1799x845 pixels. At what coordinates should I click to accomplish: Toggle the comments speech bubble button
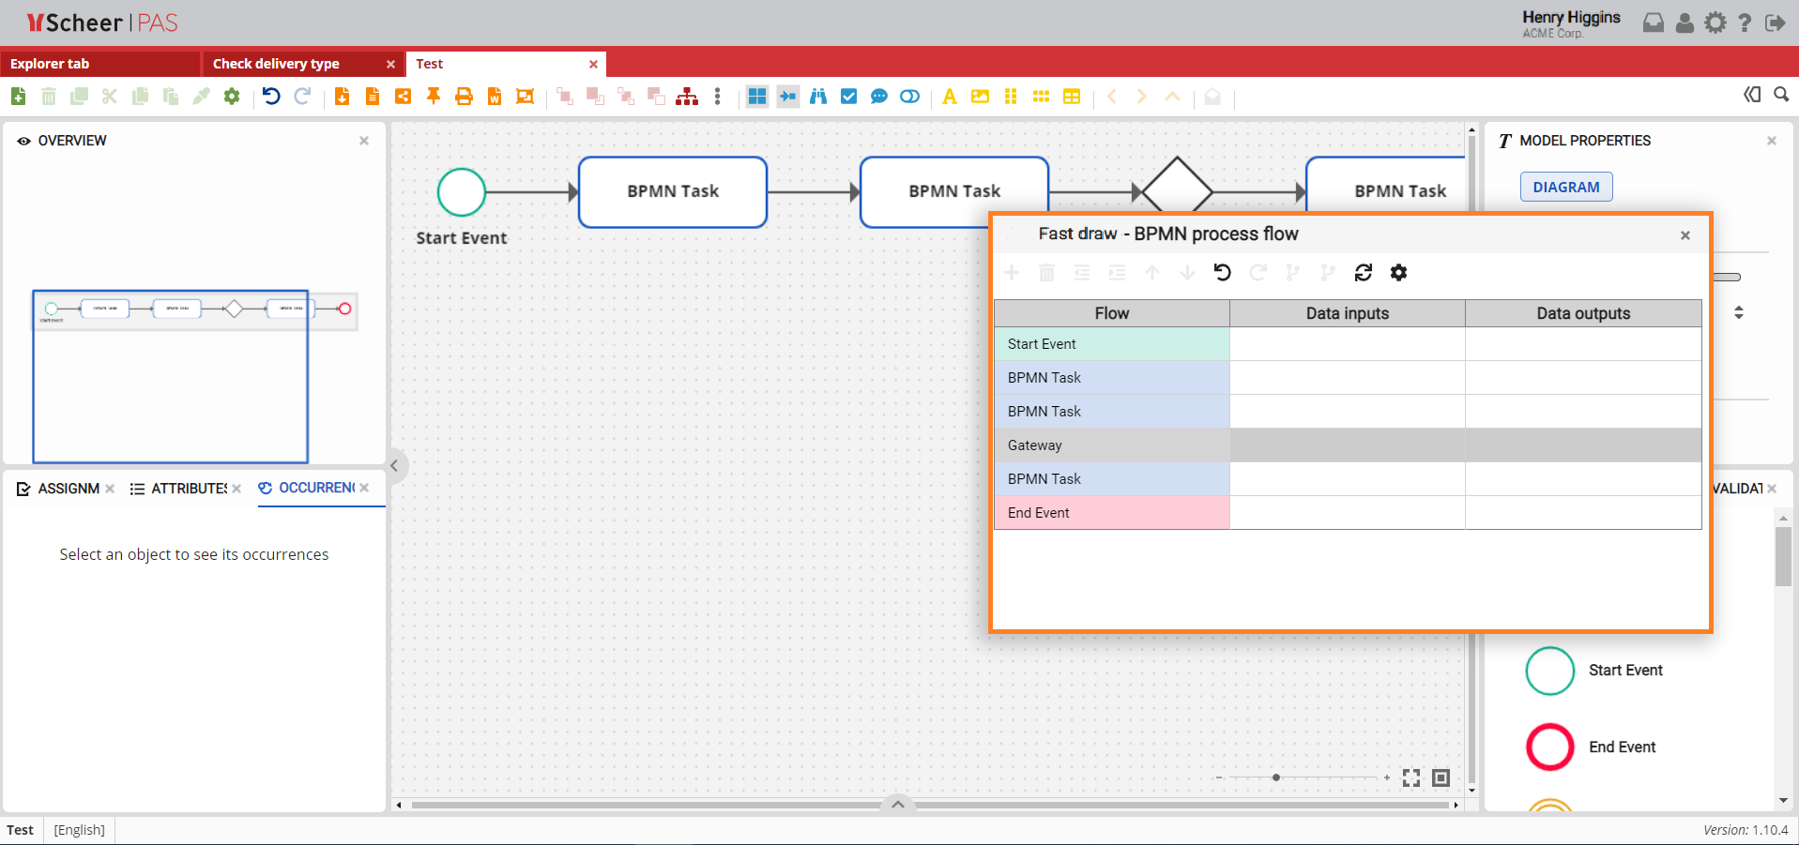coord(879,97)
